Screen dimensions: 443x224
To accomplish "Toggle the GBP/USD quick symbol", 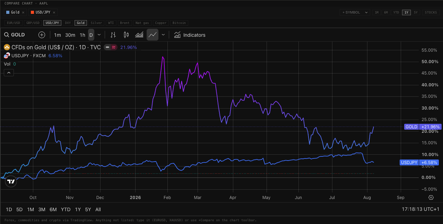I will (33, 23).
